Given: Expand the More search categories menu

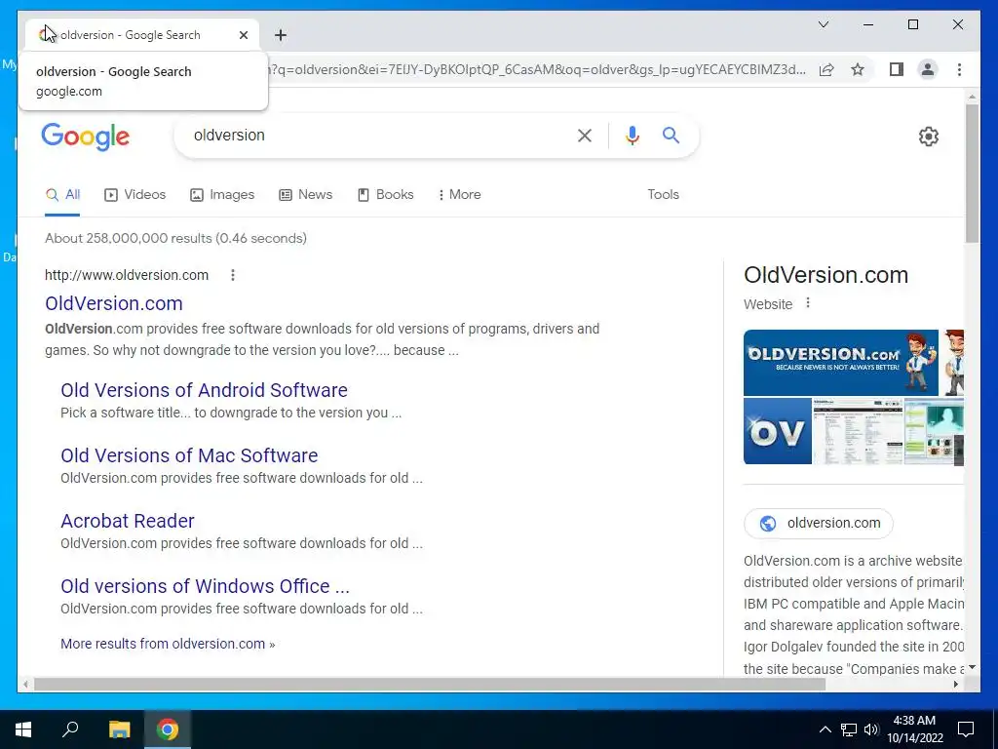Looking at the screenshot, I should tap(460, 195).
